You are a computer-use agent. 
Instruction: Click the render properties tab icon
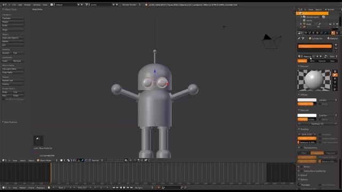(306, 33)
